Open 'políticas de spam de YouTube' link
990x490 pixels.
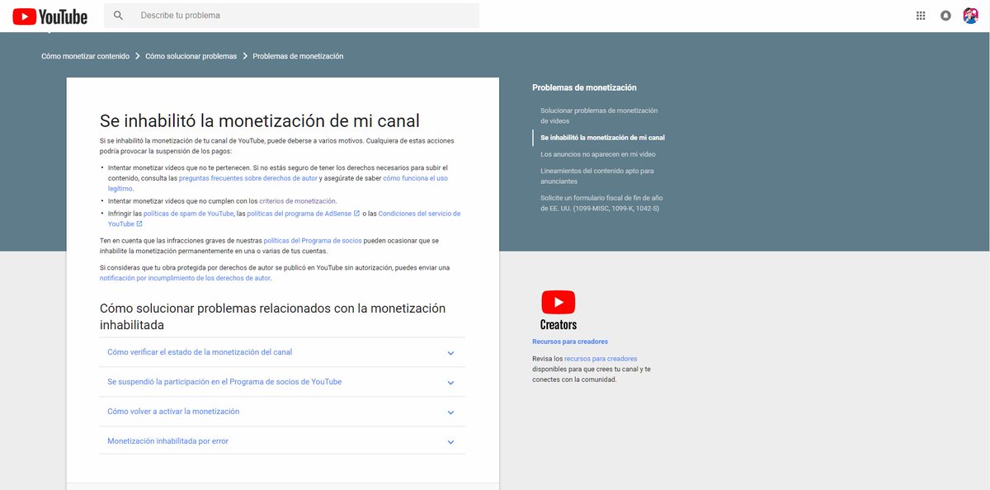tap(188, 214)
